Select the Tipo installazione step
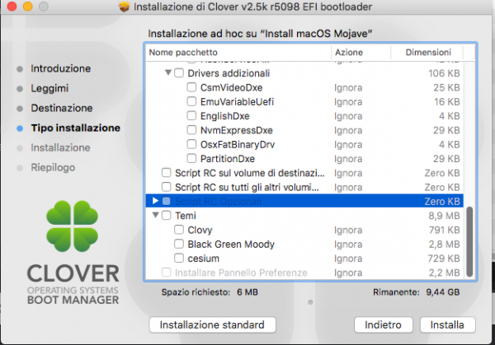The width and height of the screenshot is (495, 345). point(75,128)
